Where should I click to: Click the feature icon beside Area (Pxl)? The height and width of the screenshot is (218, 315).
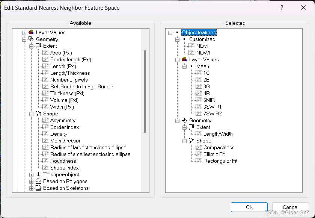(45, 53)
